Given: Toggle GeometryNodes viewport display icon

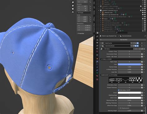Looking at the screenshot, I should (x=136, y=46).
